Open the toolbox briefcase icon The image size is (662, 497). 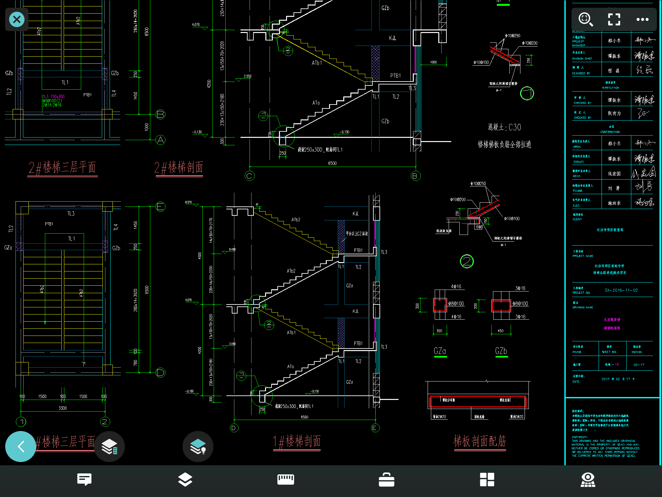tap(387, 480)
